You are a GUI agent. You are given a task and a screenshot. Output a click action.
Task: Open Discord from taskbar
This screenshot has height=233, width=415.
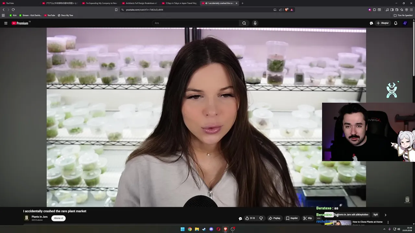click(211, 229)
